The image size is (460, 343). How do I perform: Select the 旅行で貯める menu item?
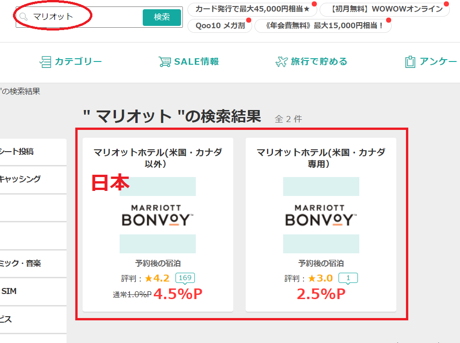point(319,62)
